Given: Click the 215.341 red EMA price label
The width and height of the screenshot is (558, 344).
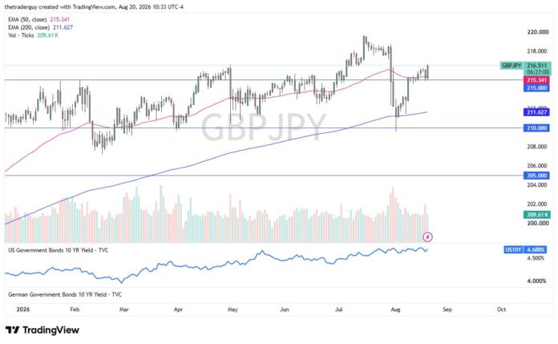Looking at the screenshot, I should (536, 80).
